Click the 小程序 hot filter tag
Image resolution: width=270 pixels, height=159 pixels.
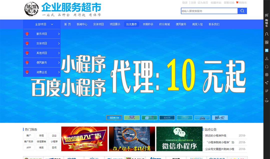click(x=54, y=141)
